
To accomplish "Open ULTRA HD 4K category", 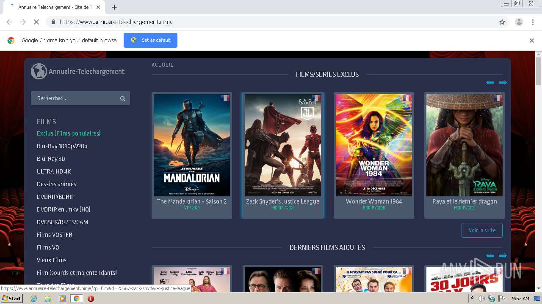I will 54,171.
